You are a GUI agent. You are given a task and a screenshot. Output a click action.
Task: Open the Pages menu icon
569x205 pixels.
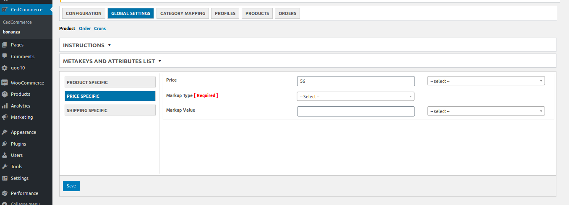point(5,45)
